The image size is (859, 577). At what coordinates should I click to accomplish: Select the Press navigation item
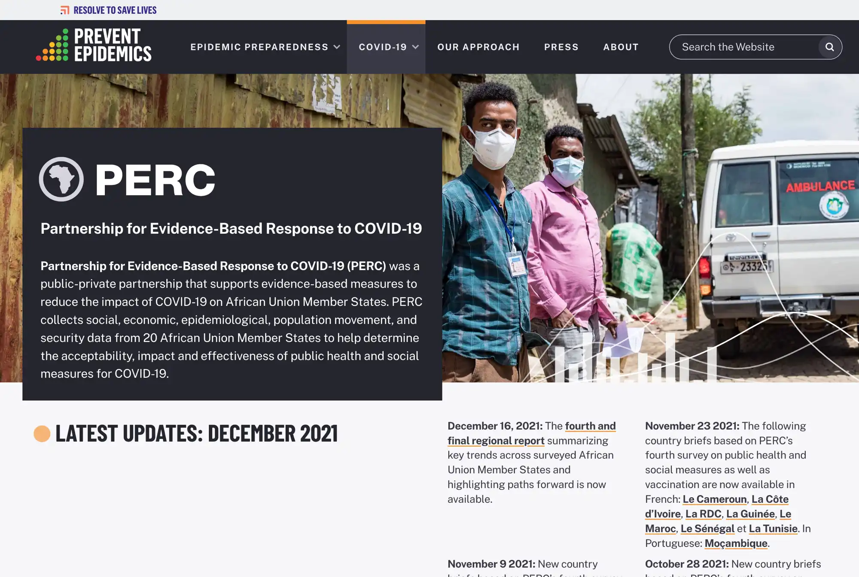click(561, 47)
